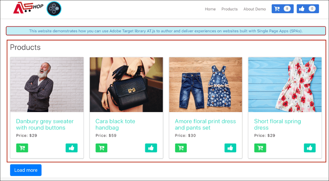The image size is (329, 181).
Task: Like the Danbury grey sweater
Action: pos(72,148)
